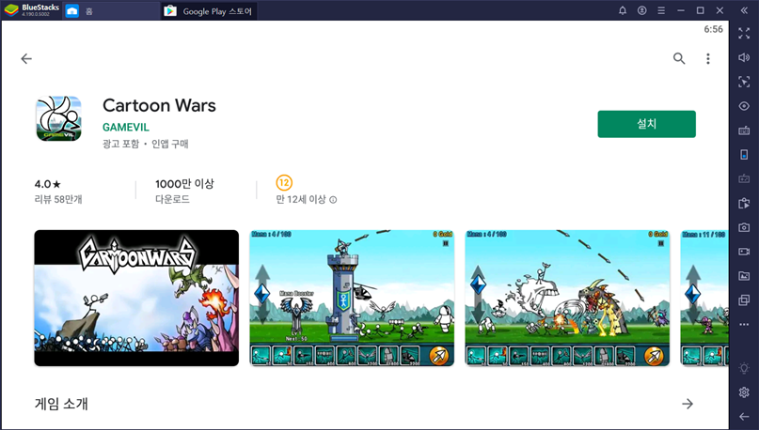
Task: Click the 1000만 이상 downloads text
Action: (184, 184)
